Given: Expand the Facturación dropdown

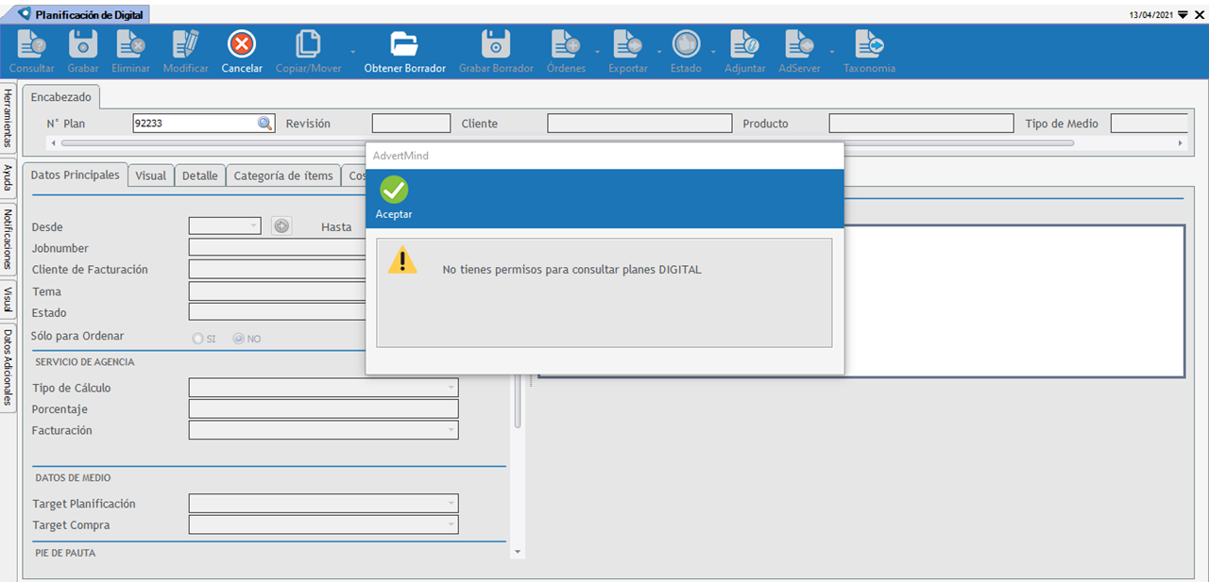Looking at the screenshot, I should 450,430.
